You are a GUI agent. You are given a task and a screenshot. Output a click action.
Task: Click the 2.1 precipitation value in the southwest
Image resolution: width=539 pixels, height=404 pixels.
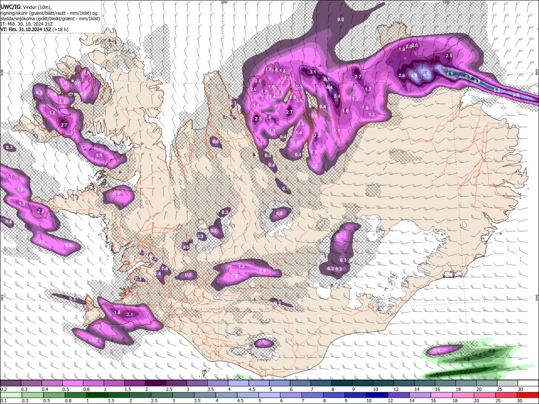130,314
